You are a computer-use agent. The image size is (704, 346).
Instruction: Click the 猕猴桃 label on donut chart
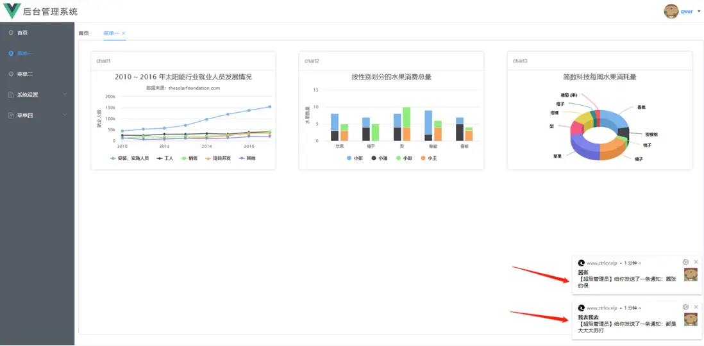tap(651, 134)
